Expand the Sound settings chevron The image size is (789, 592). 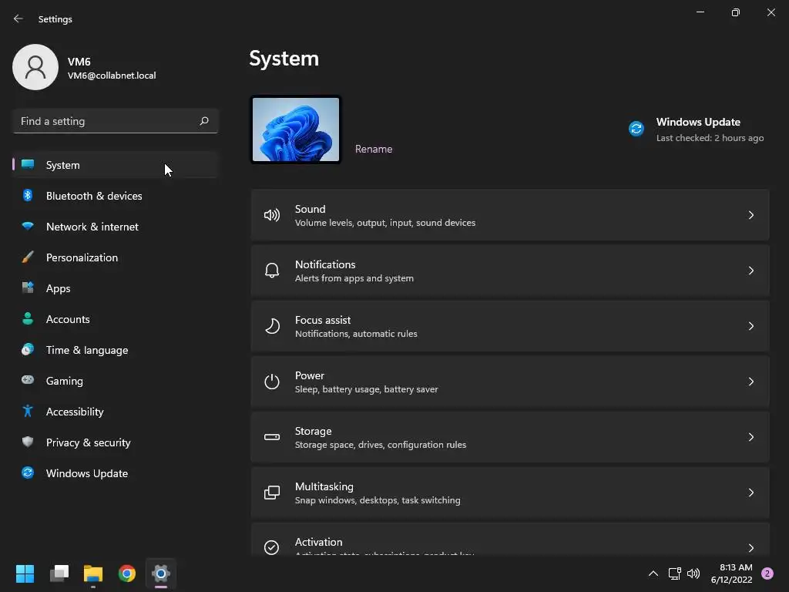(x=750, y=216)
